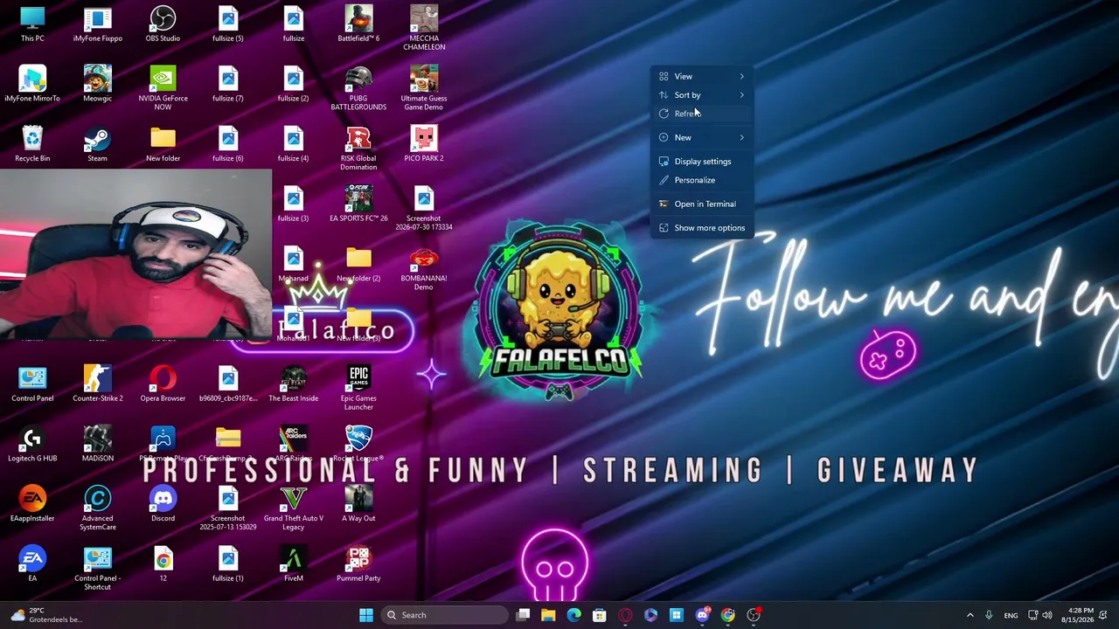Viewport: 1119px width, 629px height.
Task: Select the Ultimate Guess Game Demo icon
Action: click(424, 88)
